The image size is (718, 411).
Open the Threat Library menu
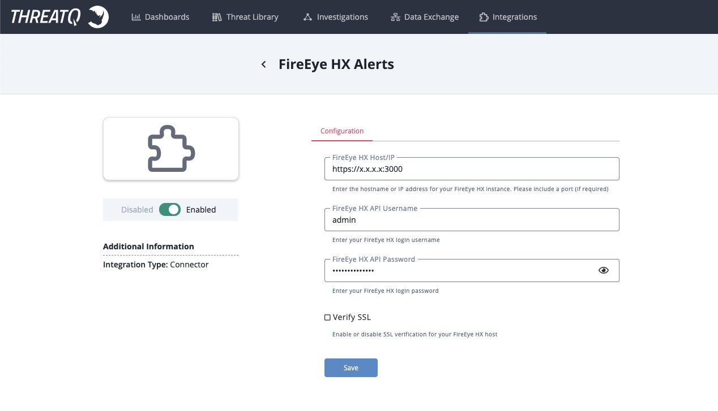pos(245,17)
